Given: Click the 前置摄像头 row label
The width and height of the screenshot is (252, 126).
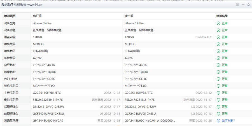Looking at the screenshot, I should (11, 114).
